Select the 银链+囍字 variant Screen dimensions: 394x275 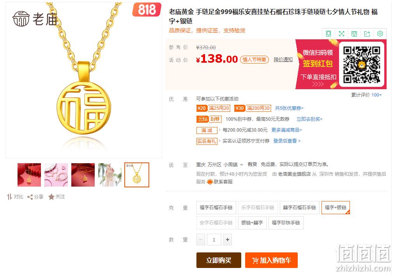(252, 223)
